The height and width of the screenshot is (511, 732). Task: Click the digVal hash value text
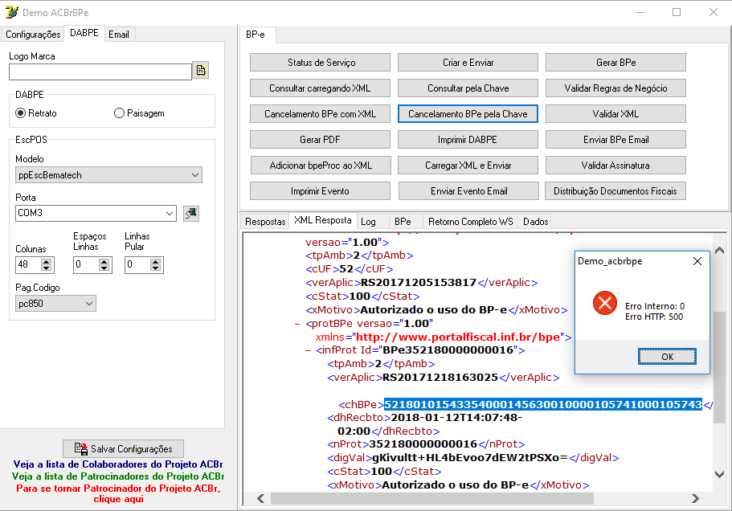coord(470,458)
